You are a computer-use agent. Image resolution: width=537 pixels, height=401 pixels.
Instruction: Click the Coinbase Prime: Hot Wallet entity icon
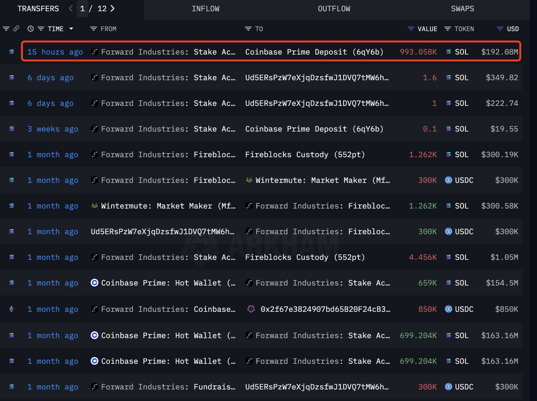tap(94, 283)
